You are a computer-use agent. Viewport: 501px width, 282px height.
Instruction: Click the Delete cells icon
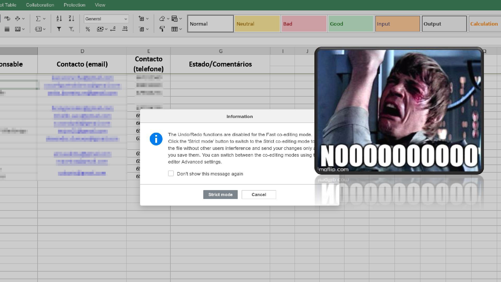pos(141,29)
